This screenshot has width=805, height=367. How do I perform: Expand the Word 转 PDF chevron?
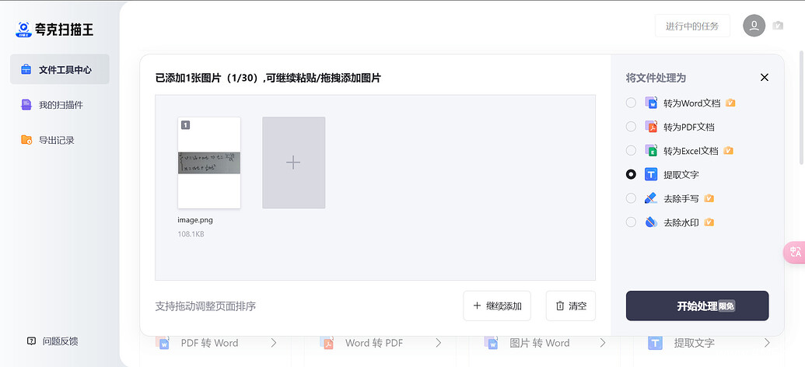pyautogui.click(x=439, y=343)
